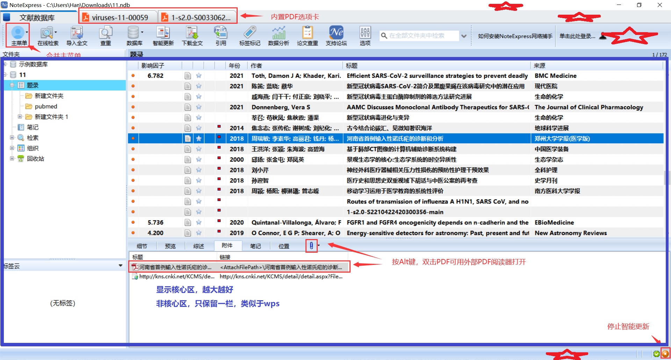The image size is (671, 360).
Task: Open the 1-s2.0-S0033062 PDF tab
Action: 197,17
